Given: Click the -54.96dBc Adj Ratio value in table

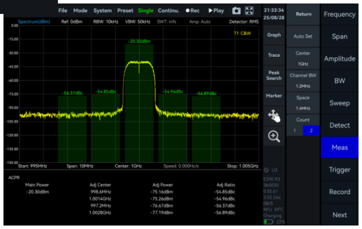Looking at the screenshot, I should 224,199.
